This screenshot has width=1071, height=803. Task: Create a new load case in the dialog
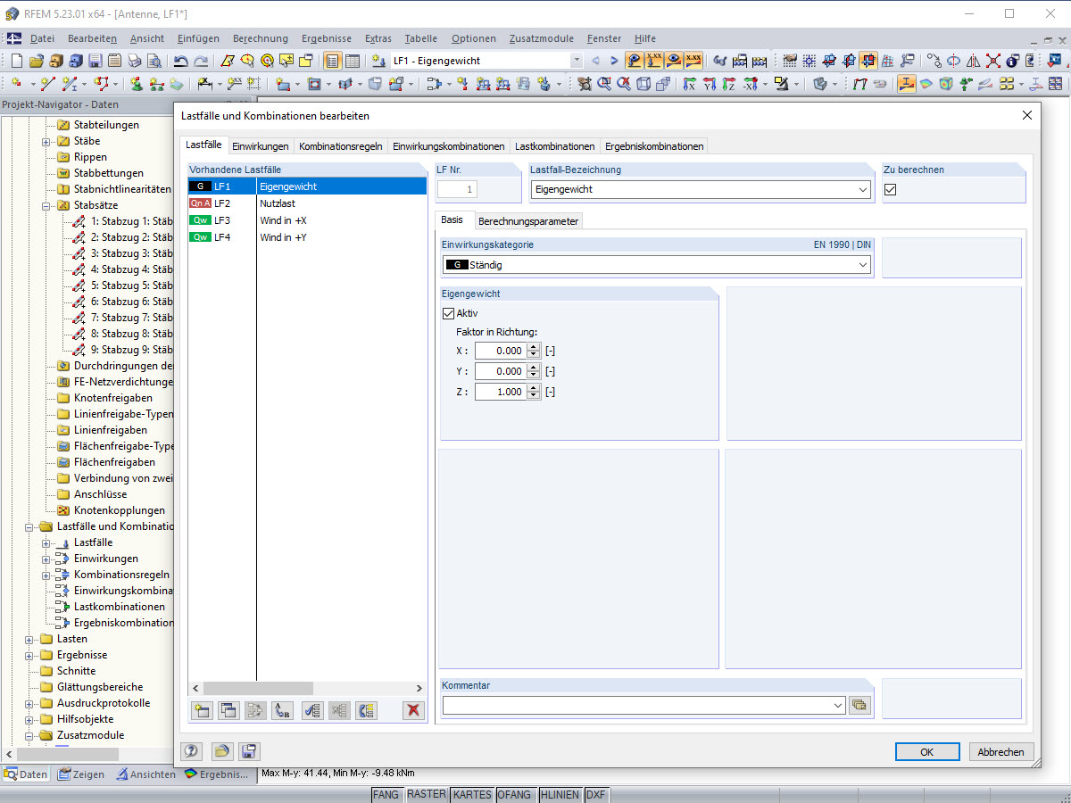(x=202, y=710)
